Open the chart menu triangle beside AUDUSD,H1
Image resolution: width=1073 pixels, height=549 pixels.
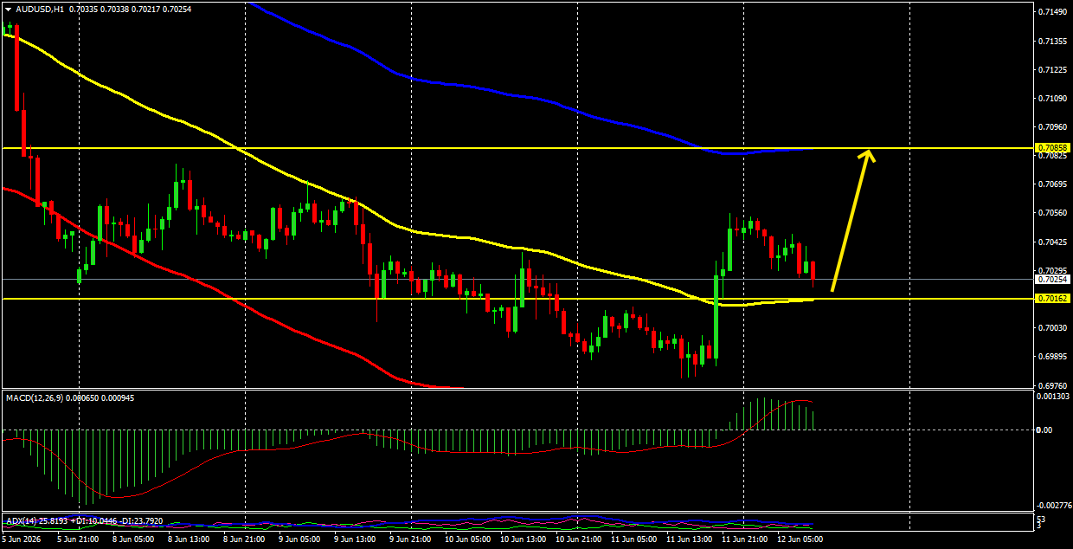pyautogui.click(x=9, y=9)
